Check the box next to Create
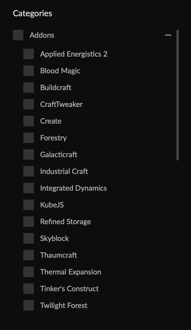Image resolution: width=191 pixels, height=330 pixels. (x=29, y=121)
